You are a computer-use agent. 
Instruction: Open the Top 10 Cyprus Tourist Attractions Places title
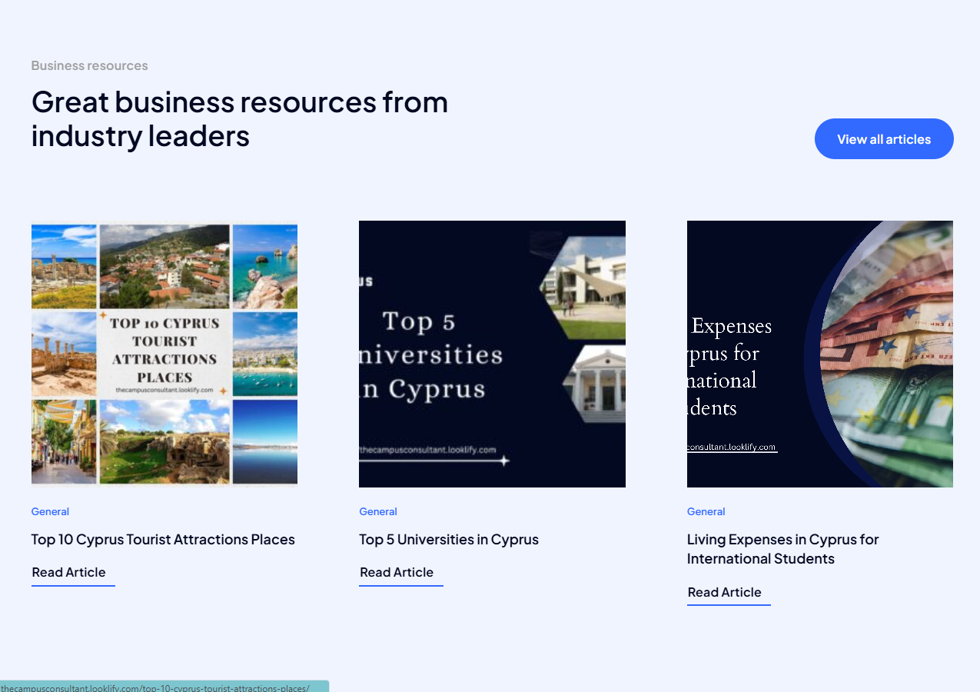[x=163, y=540]
